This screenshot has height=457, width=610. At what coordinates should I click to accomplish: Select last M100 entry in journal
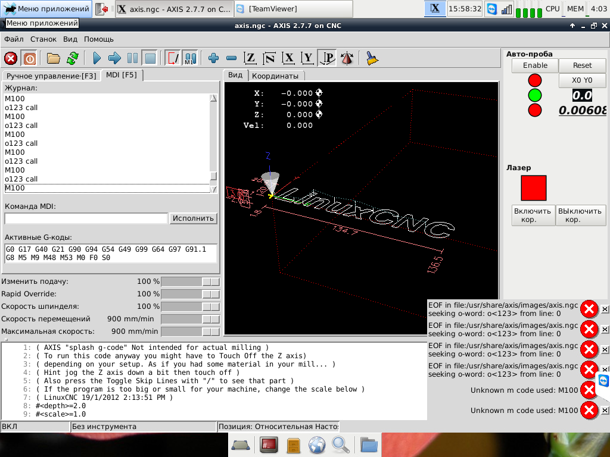[x=107, y=188]
